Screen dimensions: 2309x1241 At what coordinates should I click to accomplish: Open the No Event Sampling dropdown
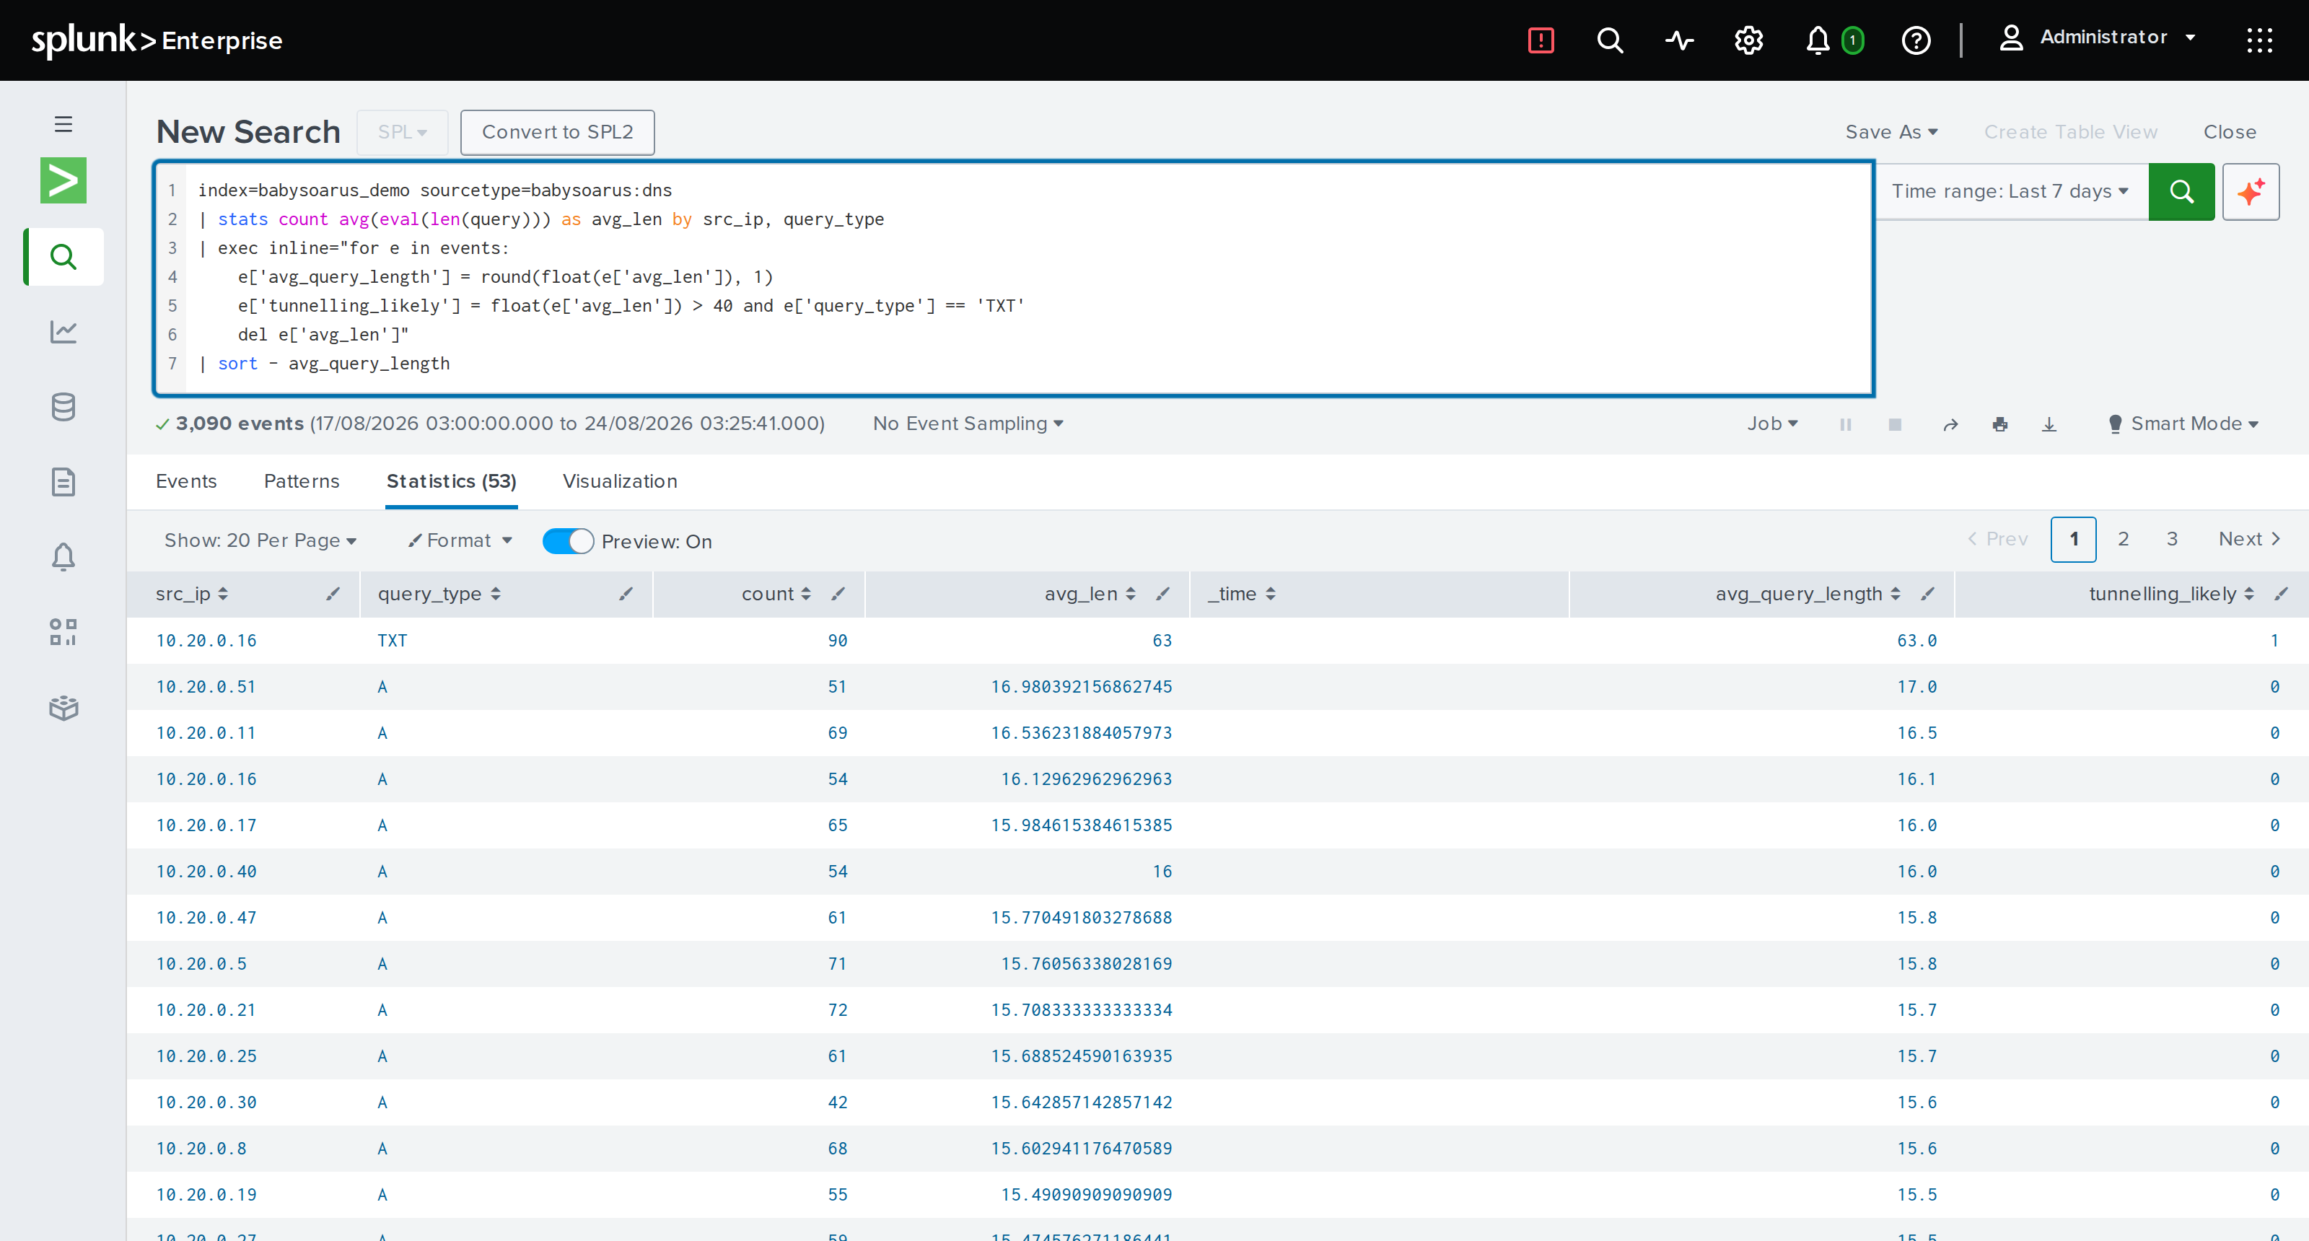[x=968, y=424]
